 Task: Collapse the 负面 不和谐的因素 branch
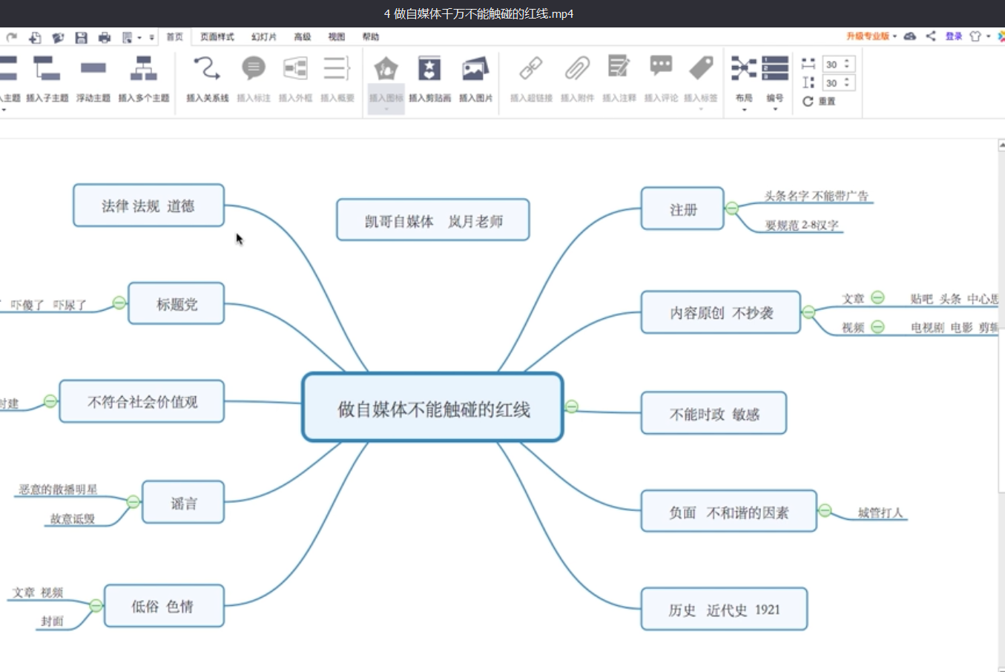[825, 510]
